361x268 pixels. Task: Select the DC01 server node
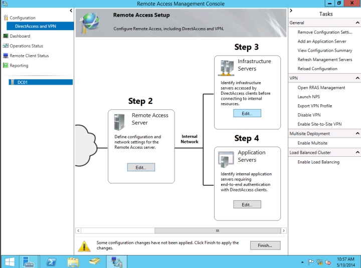[x=22, y=82]
